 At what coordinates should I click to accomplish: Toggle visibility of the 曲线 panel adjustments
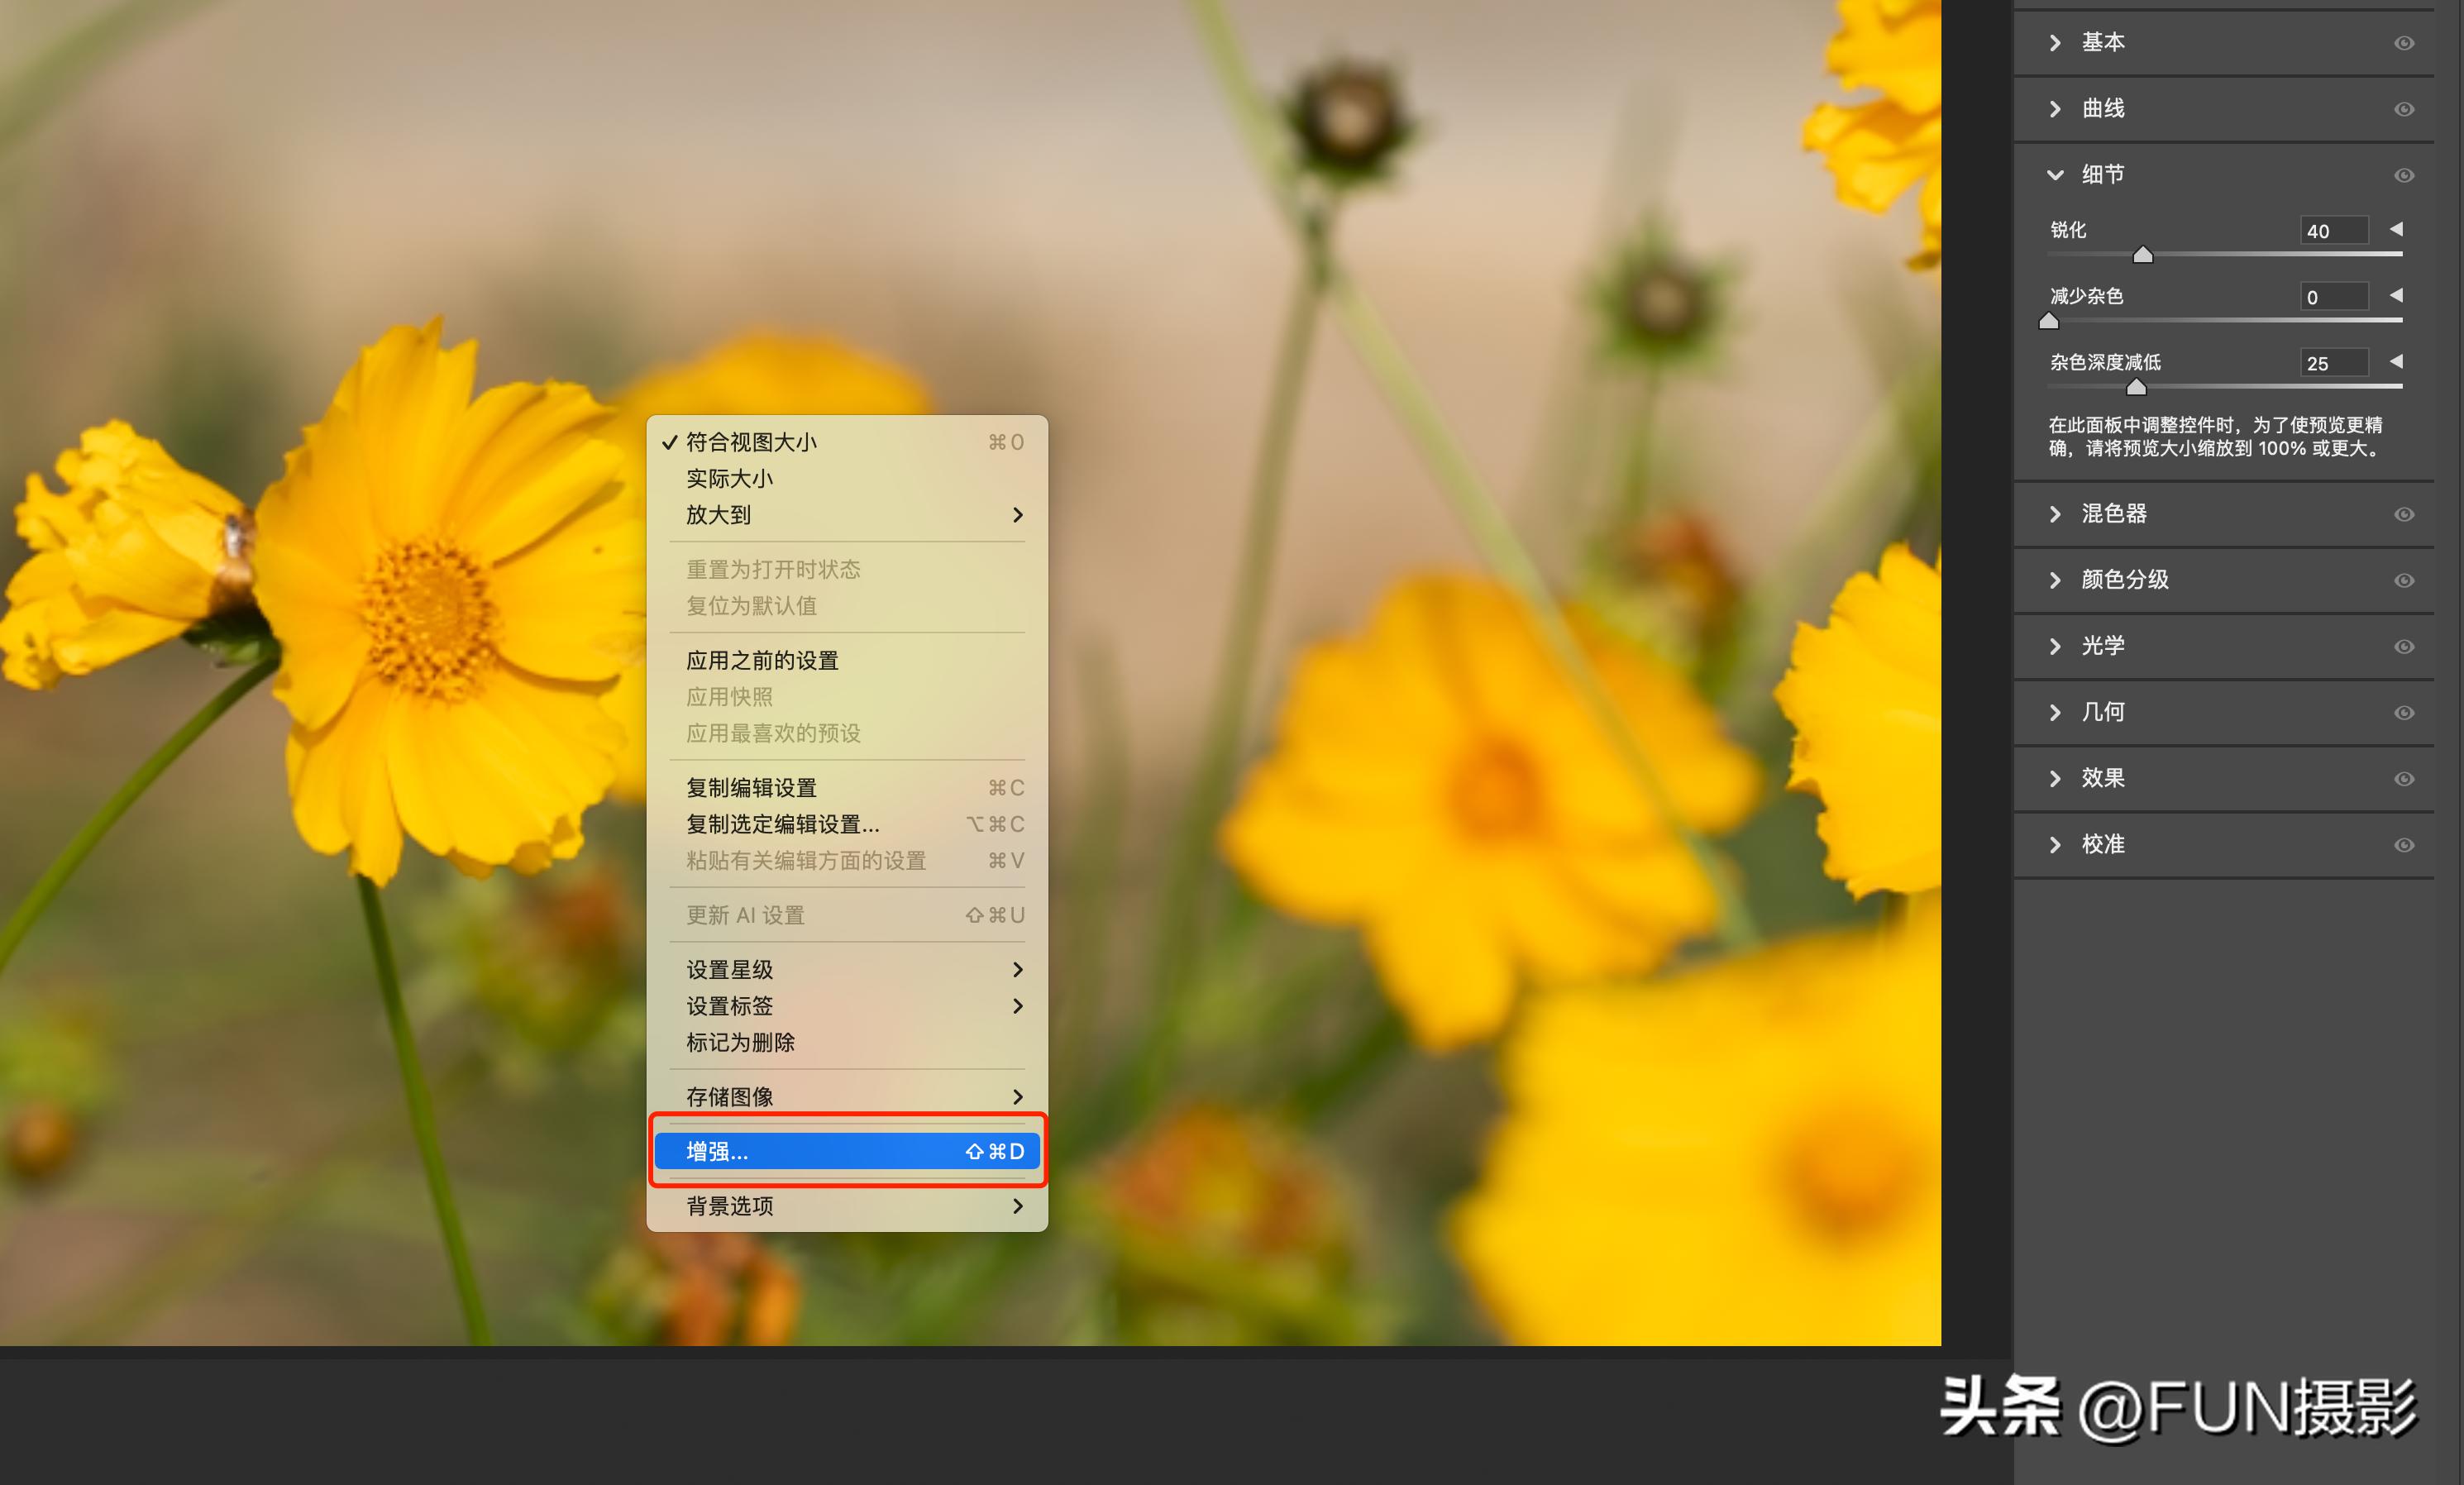click(2404, 109)
